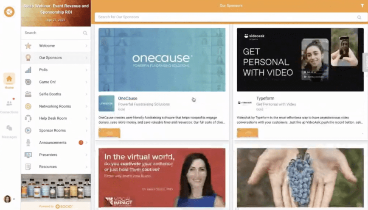
Task: Open Game On! menu item
Action: pos(56,82)
